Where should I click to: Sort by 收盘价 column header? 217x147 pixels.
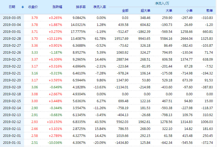point(33,7)
